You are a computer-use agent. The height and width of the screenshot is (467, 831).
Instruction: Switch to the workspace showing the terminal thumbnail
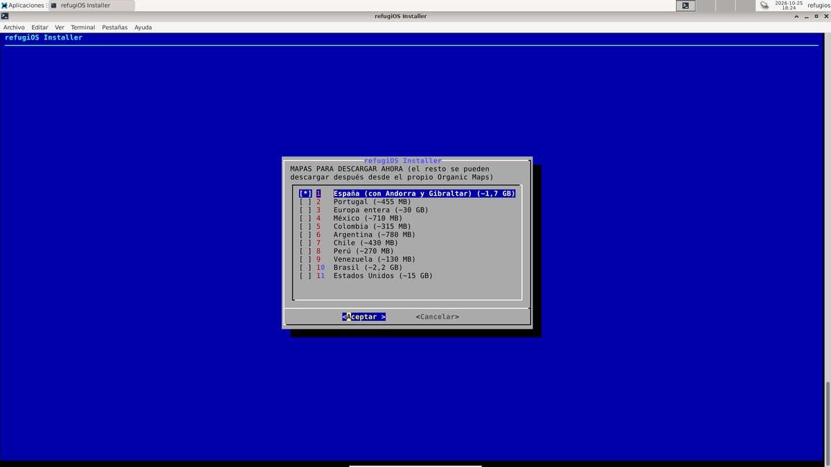pos(685,6)
